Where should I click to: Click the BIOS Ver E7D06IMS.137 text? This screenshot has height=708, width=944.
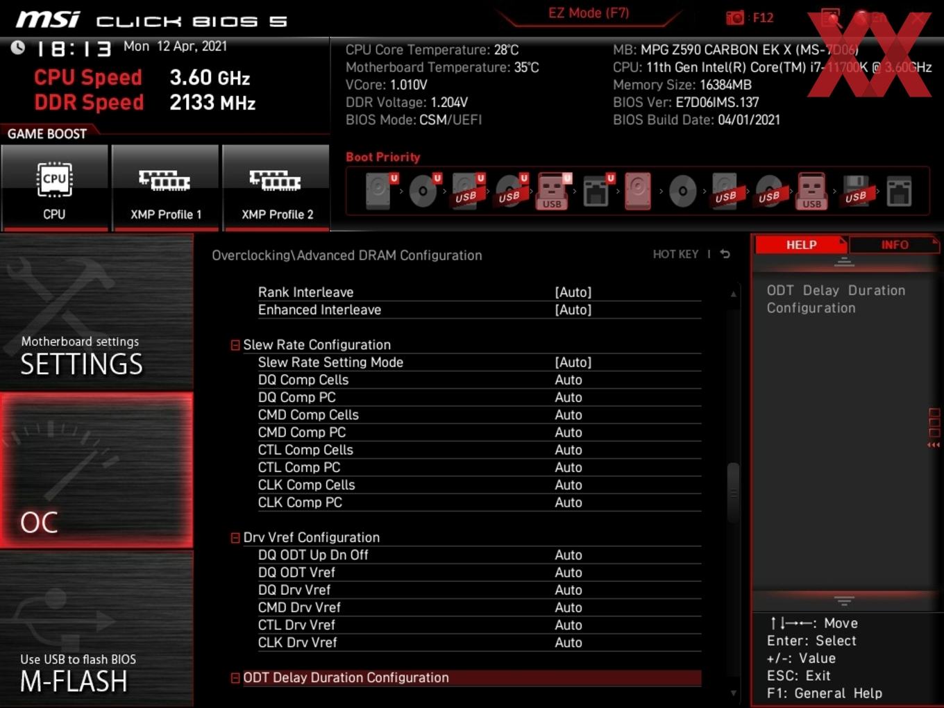click(686, 102)
